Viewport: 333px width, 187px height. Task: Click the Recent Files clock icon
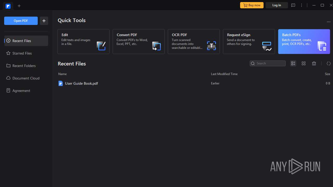[x=8, y=41]
